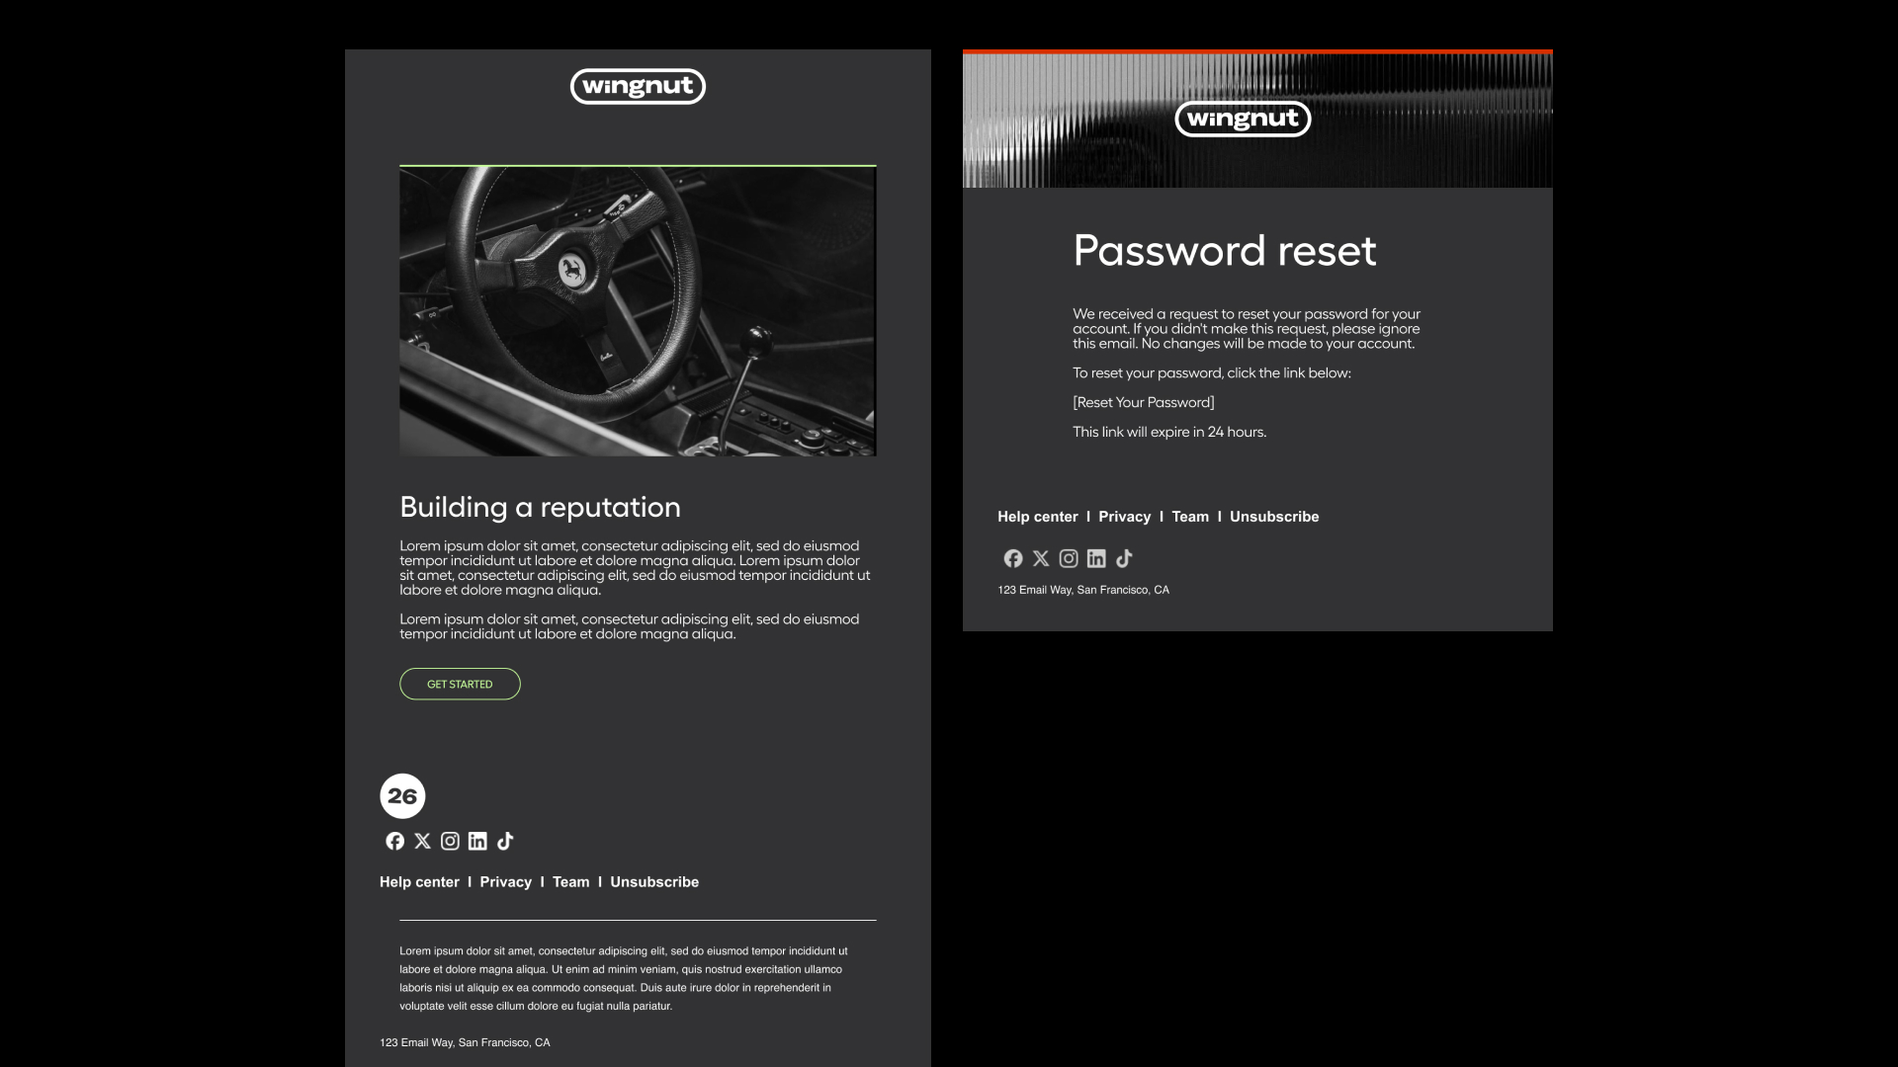Click LinkedIn icon in password reset email
1898x1067 pixels.
tap(1096, 558)
